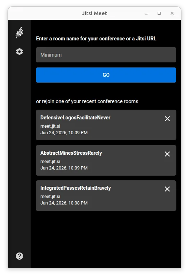Click the 10:09 PM date under DefensiveLogosFacilitateNever

tap(64, 133)
